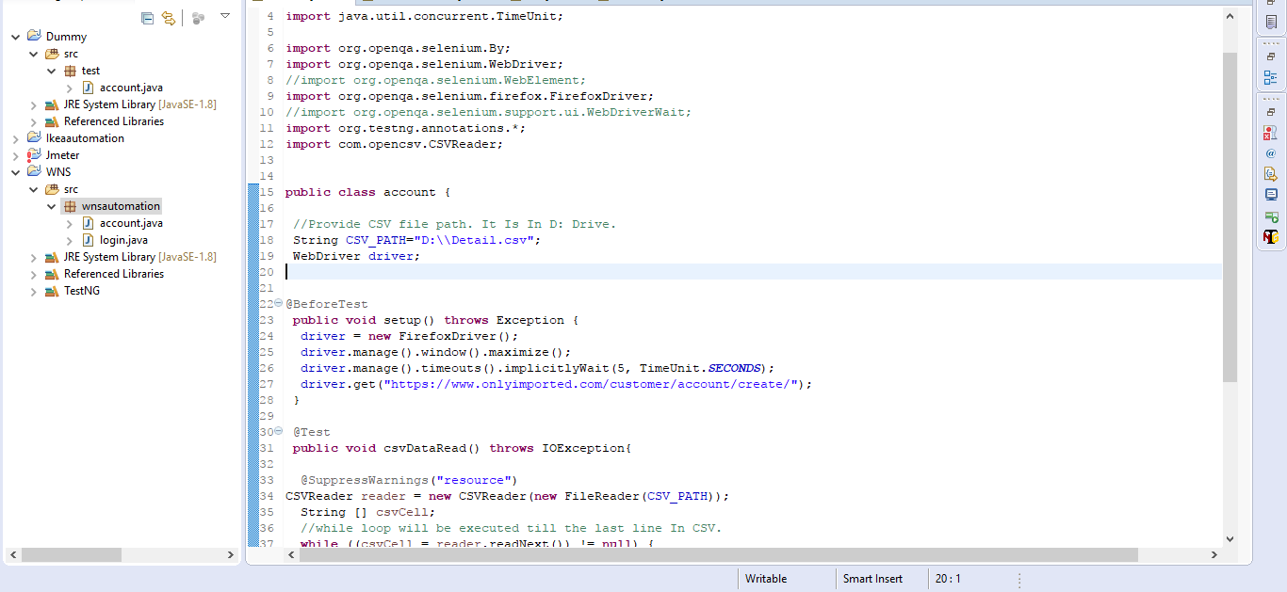
Task: Click the CSV_PATH variable on line 18
Action: [x=375, y=240]
